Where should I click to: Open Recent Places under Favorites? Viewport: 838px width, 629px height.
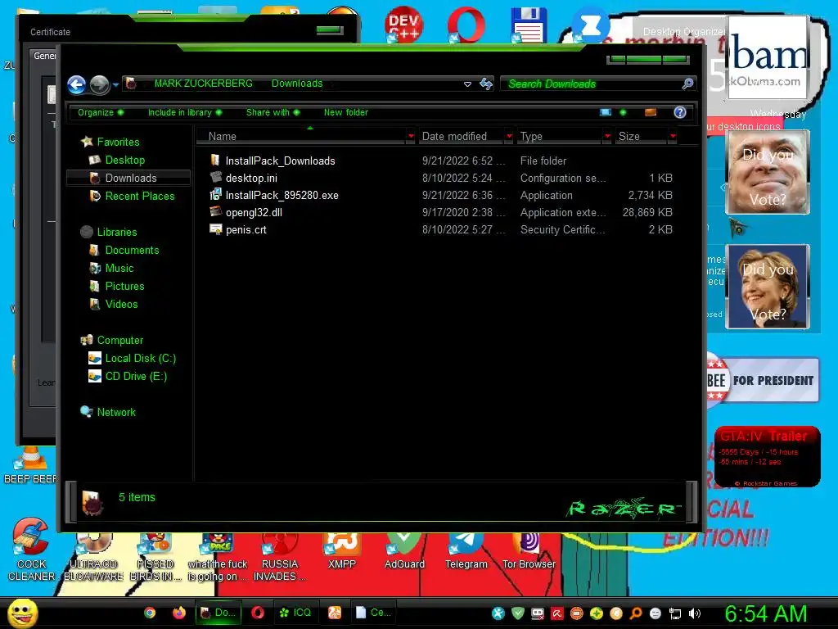click(x=139, y=196)
